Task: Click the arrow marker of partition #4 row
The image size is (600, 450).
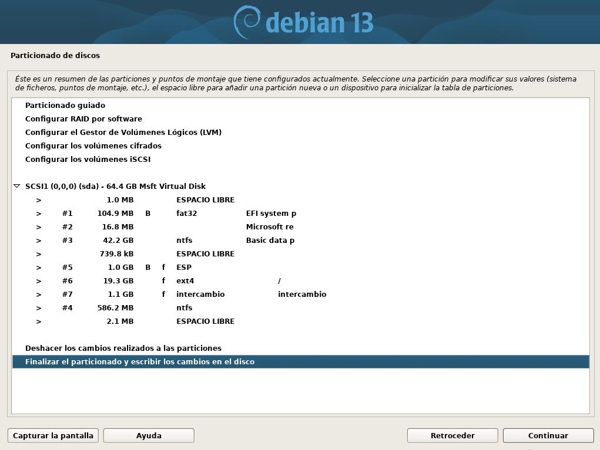Action: click(x=39, y=308)
